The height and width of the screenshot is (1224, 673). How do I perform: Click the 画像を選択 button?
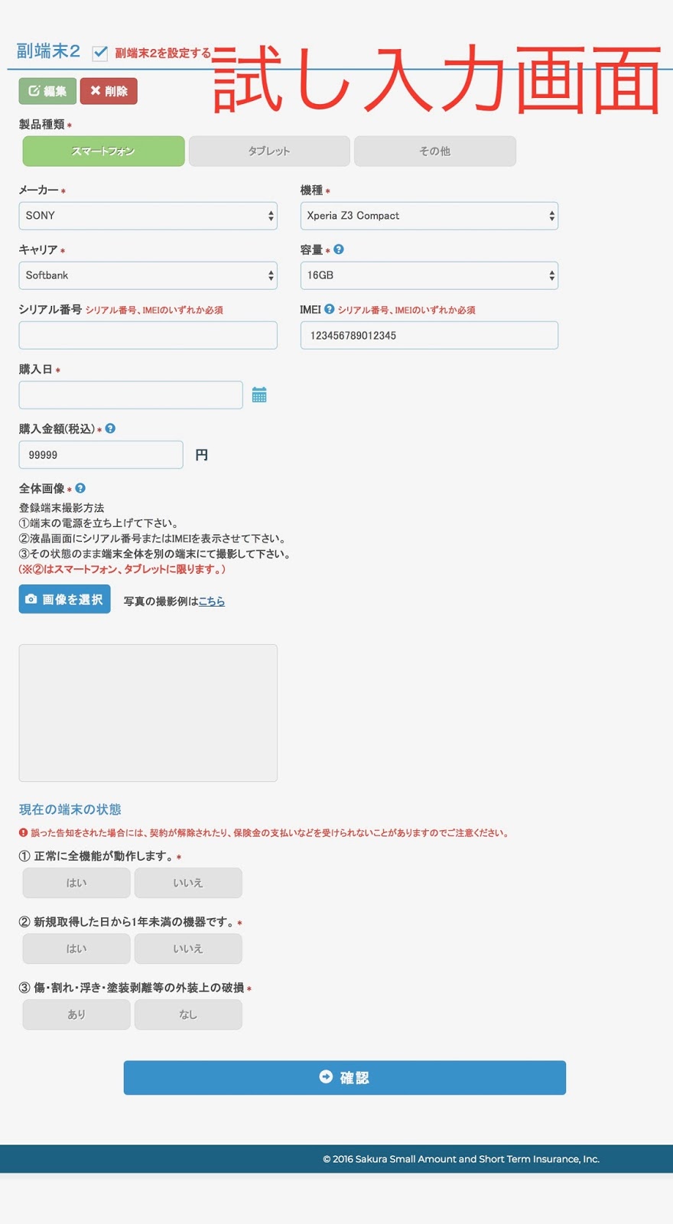coord(64,599)
